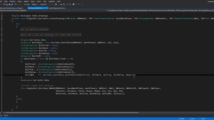This screenshot has height=120, width=214.
Task: Close the Drawings_SingleParts.cs tab
Action: [47, 8]
